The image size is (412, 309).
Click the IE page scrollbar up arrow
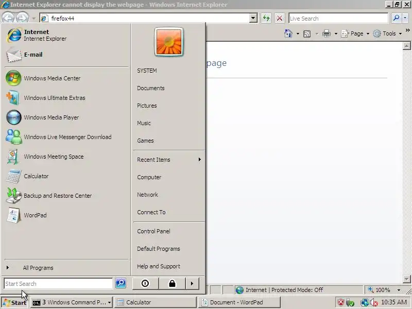(406, 46)
